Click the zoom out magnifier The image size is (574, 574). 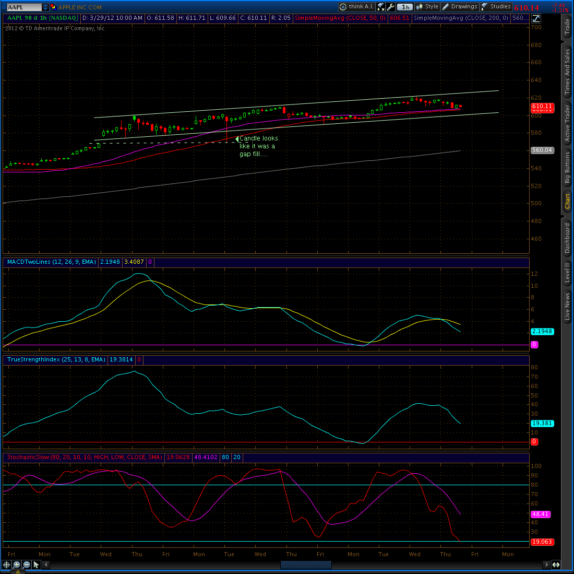click(27, 565)
